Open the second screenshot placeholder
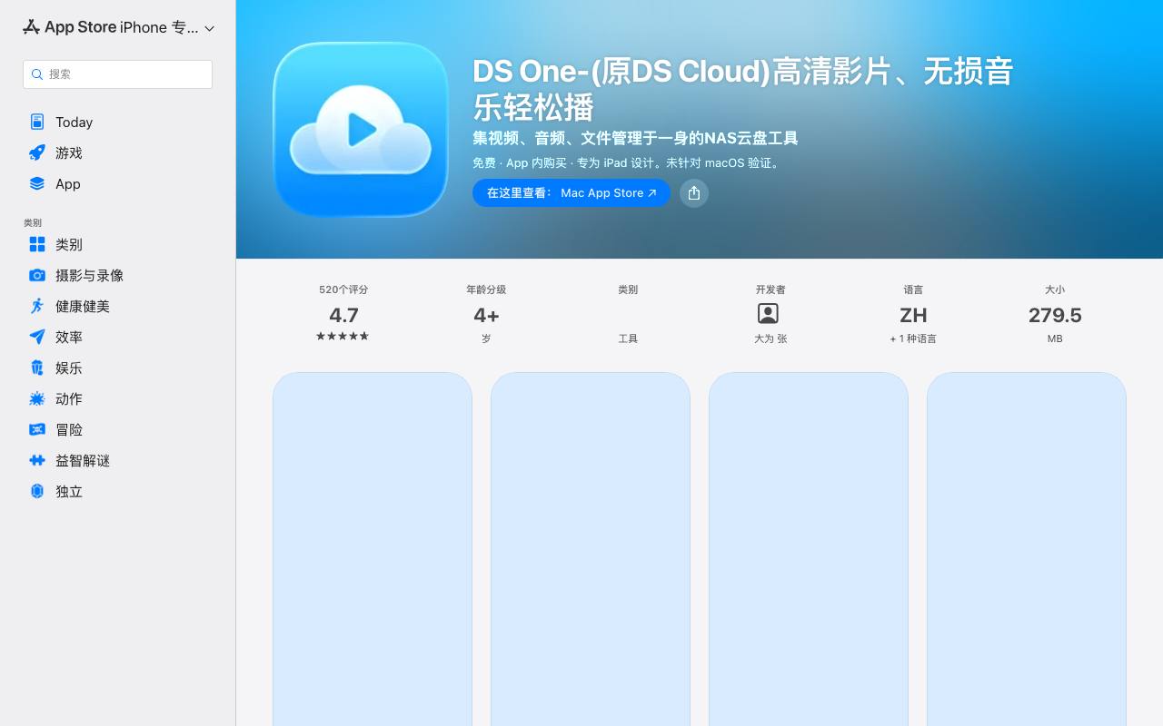This screenshot has width=1163, height=726. coord(591,549)
